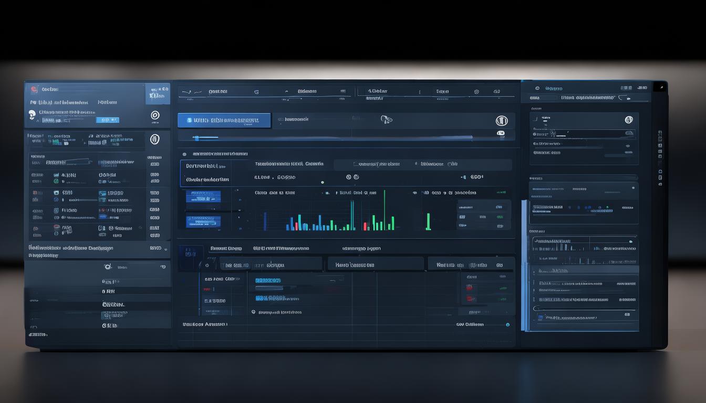Viewport: 706px width, 403px height.
Task: Select the middle tab in the bottom panel
Action: coord(376,264)
